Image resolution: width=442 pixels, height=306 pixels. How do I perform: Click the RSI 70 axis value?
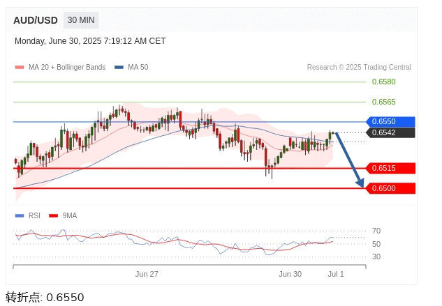[x=376, y=231]
